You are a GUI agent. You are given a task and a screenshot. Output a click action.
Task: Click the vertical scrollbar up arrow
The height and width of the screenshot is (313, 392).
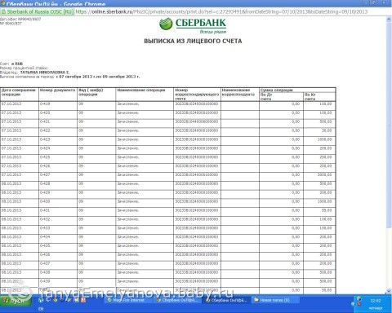[x=389, y=20]
